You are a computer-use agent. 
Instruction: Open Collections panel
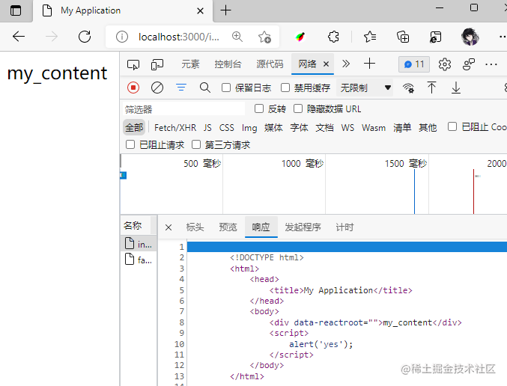click(x=403, y=37)
